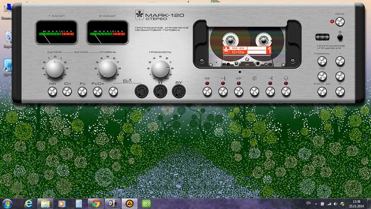Switch to Google Chrome on taskbar

tap(96, 204)
